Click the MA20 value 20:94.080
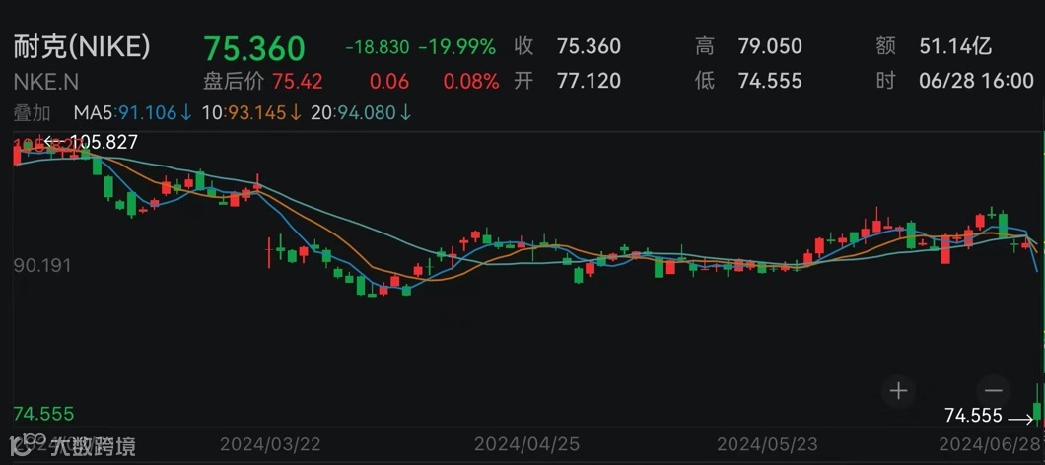Screen dimensions: 1045x465 coord(362,113)
